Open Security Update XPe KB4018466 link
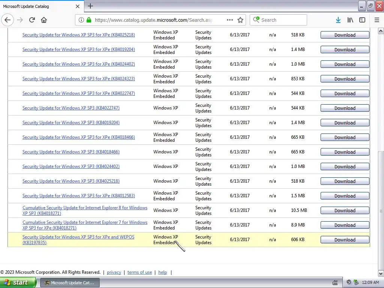The image size is (384, 288). coord(79,137)
